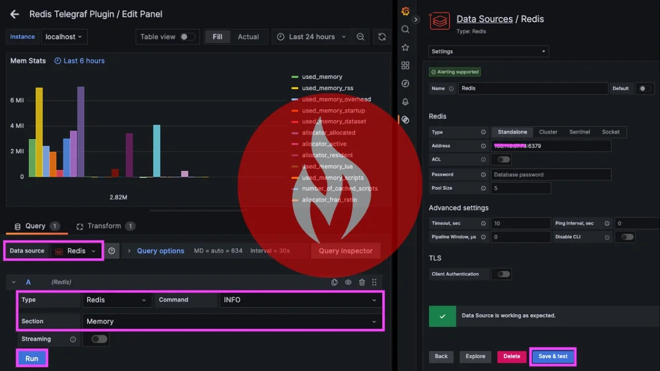Expand Query options section

pos(156,251)
